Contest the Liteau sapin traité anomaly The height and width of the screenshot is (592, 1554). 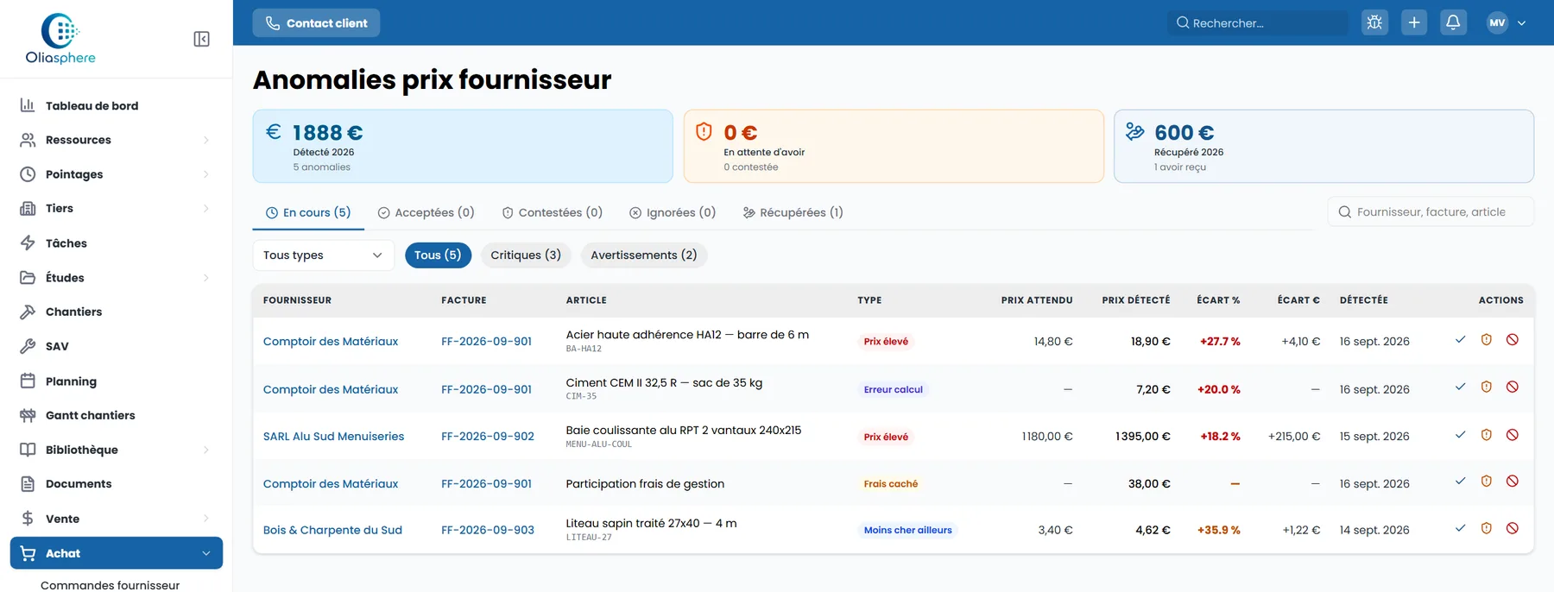pos(1487,528)
